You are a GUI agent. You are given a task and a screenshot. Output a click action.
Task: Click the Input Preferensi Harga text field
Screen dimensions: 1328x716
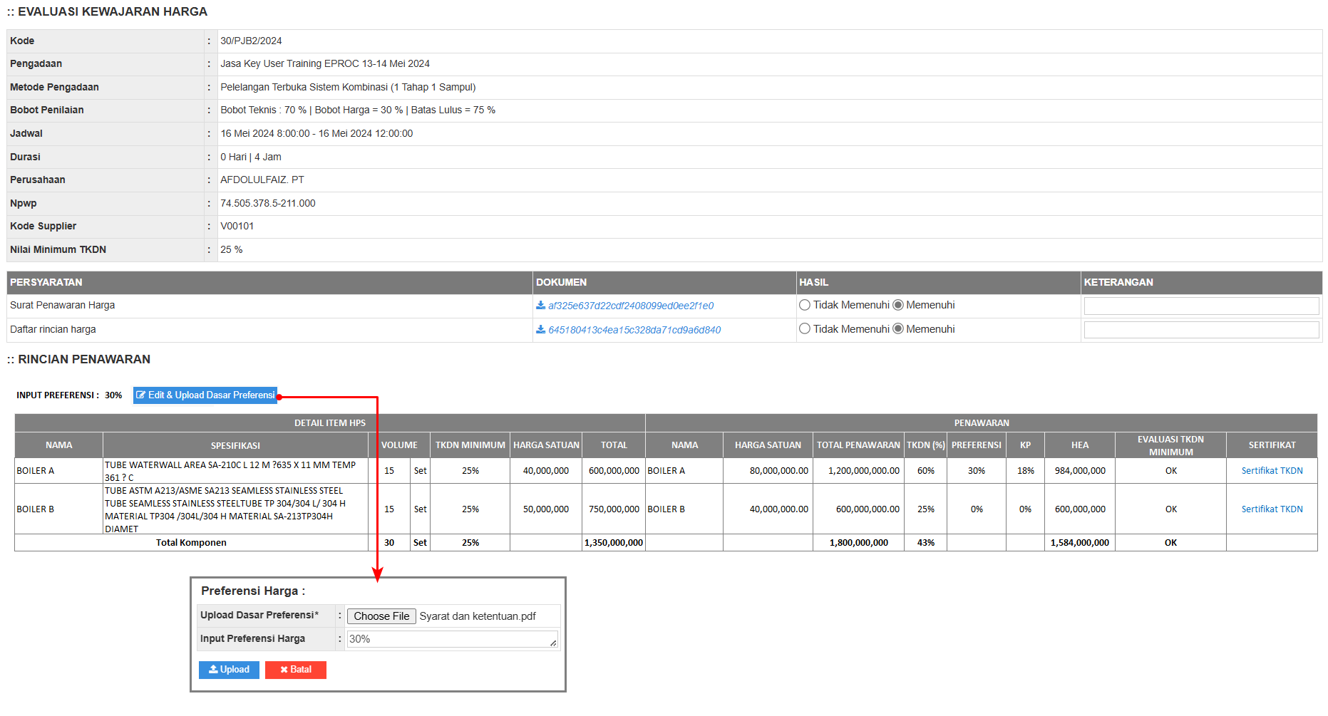[448, 639]
